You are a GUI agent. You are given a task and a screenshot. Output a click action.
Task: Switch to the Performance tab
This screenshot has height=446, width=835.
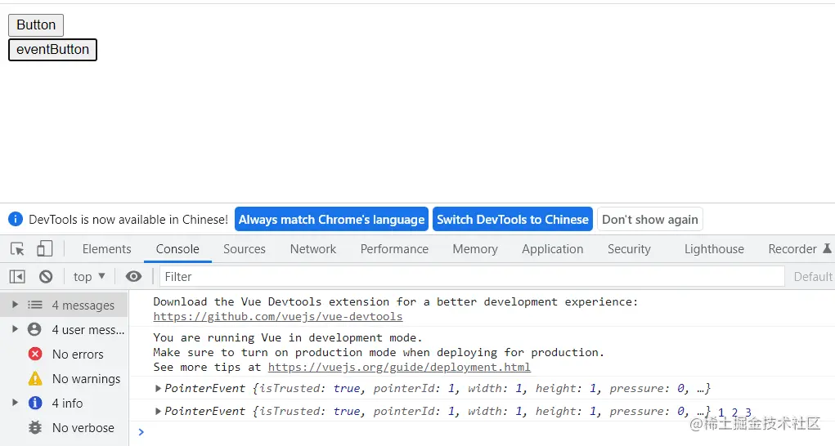[394, 249]
